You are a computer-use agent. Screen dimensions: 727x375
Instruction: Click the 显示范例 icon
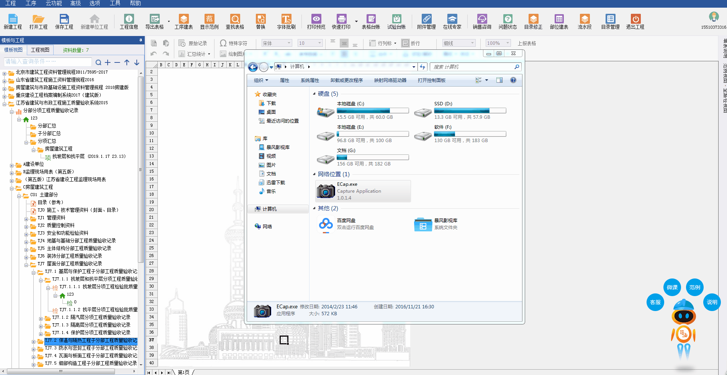pyautogui.click(x=209, y=19)
